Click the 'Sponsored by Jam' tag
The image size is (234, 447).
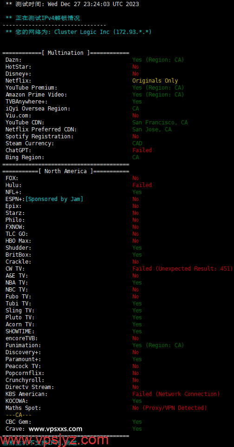point(54,199)
